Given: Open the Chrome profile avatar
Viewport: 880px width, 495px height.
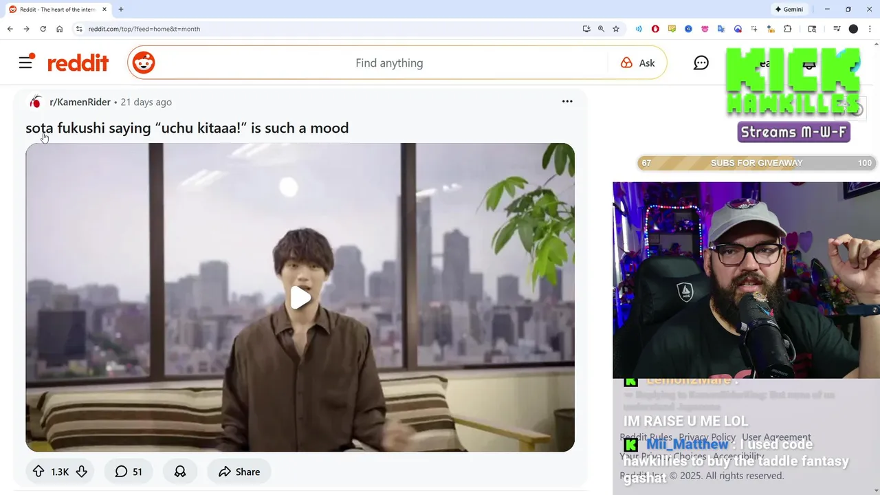Looking at the screenshot, I should 853,29.
